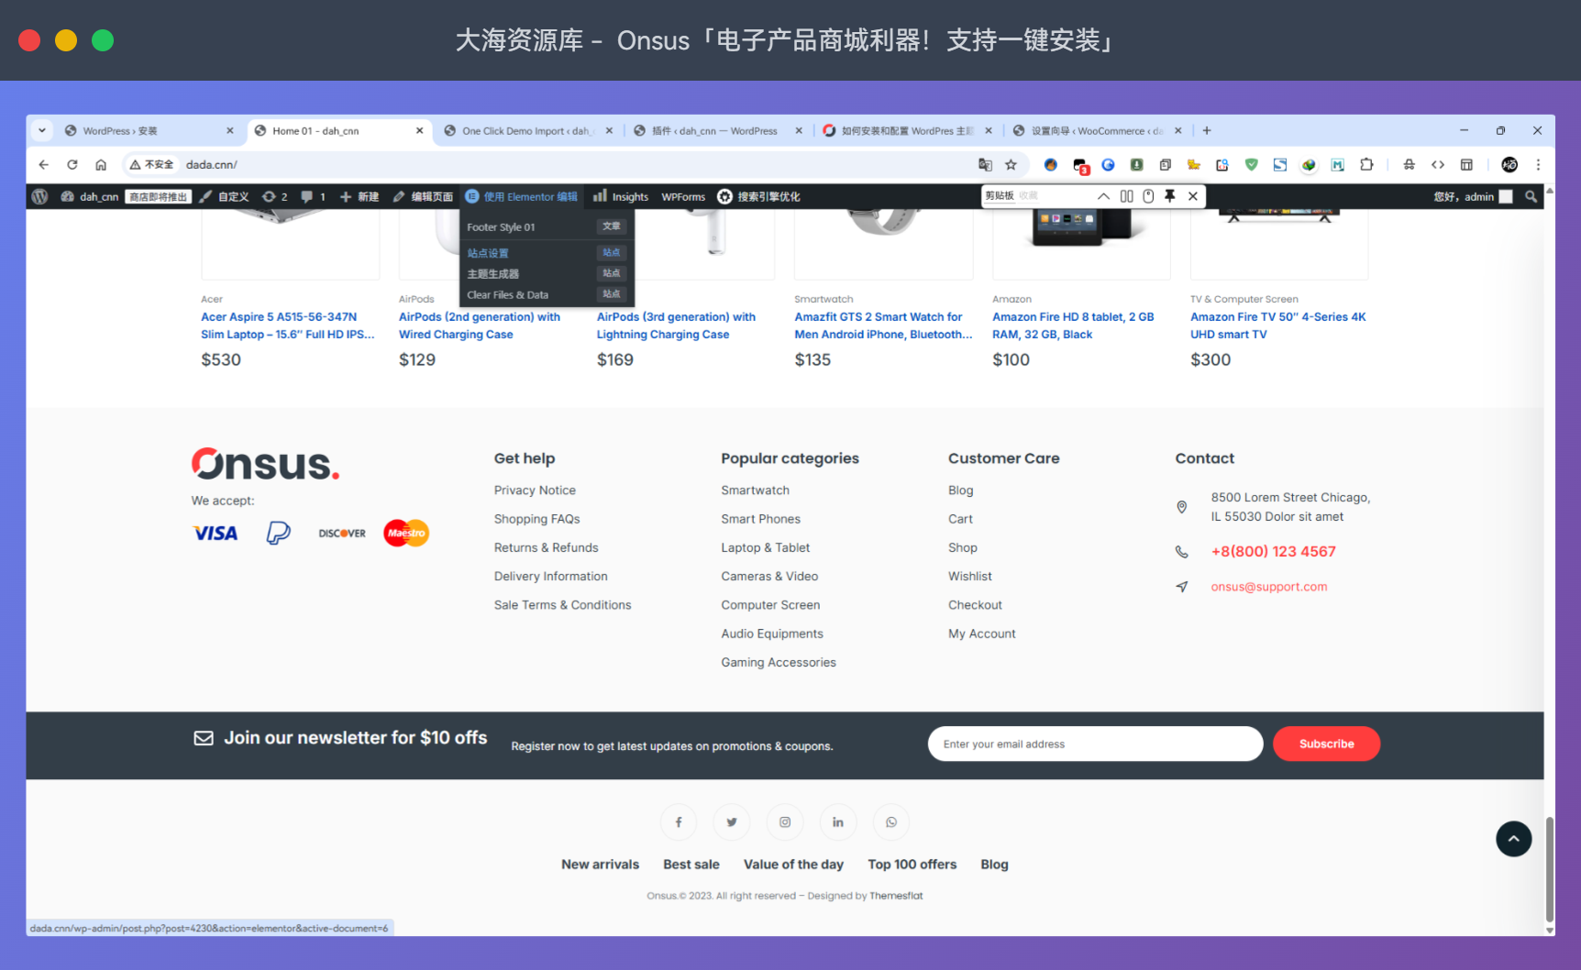Pin the clipboard floating panel
The height and width of the screenshot is (970, 1581).
pos(1170,196)
